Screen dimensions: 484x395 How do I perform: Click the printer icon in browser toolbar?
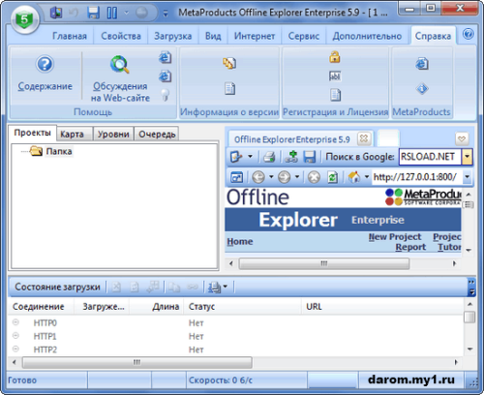(x=269, y=157)
